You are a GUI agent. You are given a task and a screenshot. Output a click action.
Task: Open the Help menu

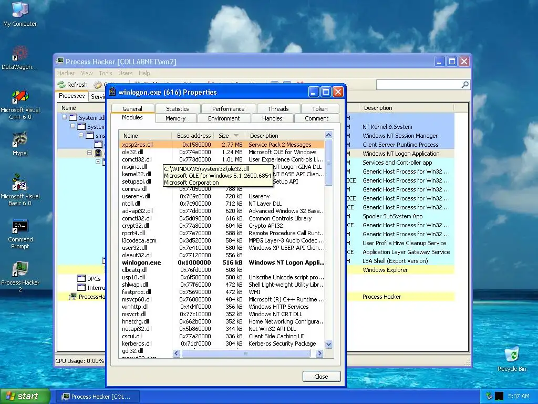click(x=144, y=73)
